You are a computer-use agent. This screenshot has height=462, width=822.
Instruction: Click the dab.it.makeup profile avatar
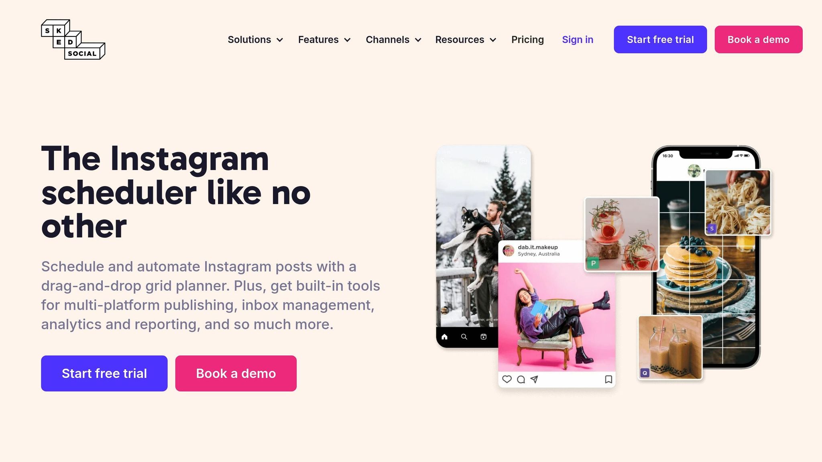click(509, 251)
